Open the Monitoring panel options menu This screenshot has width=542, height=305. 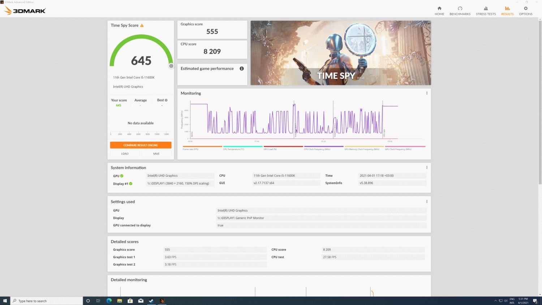(427, 93)
